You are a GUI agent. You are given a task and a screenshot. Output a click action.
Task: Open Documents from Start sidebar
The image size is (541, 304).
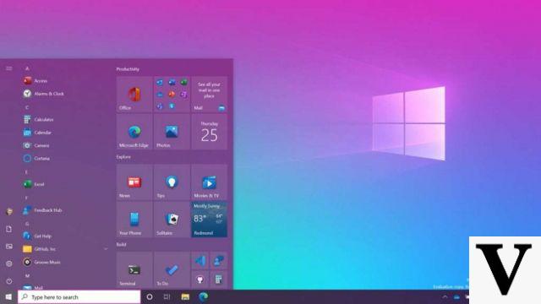point(9,229)
